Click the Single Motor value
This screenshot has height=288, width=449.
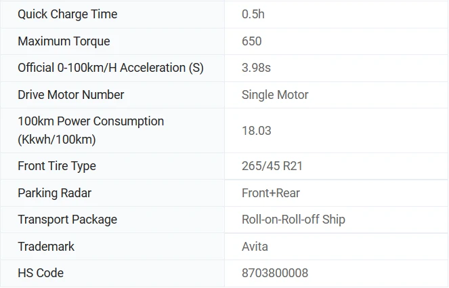(x=275, y=95)
